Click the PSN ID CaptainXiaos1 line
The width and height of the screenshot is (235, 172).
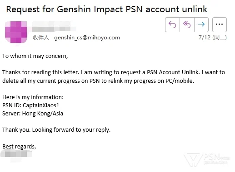31,105
